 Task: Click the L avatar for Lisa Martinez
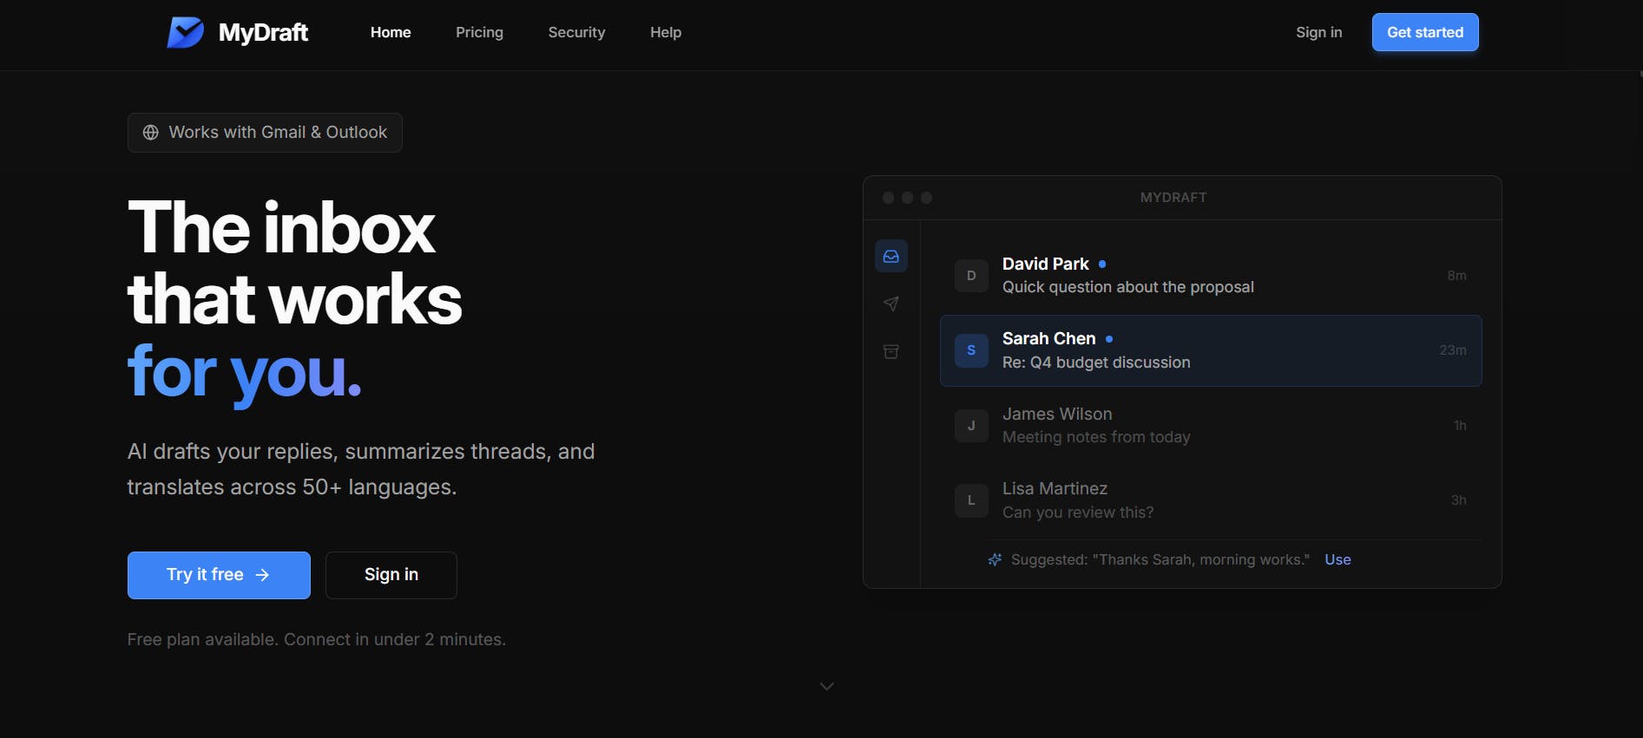pos(971,500)
